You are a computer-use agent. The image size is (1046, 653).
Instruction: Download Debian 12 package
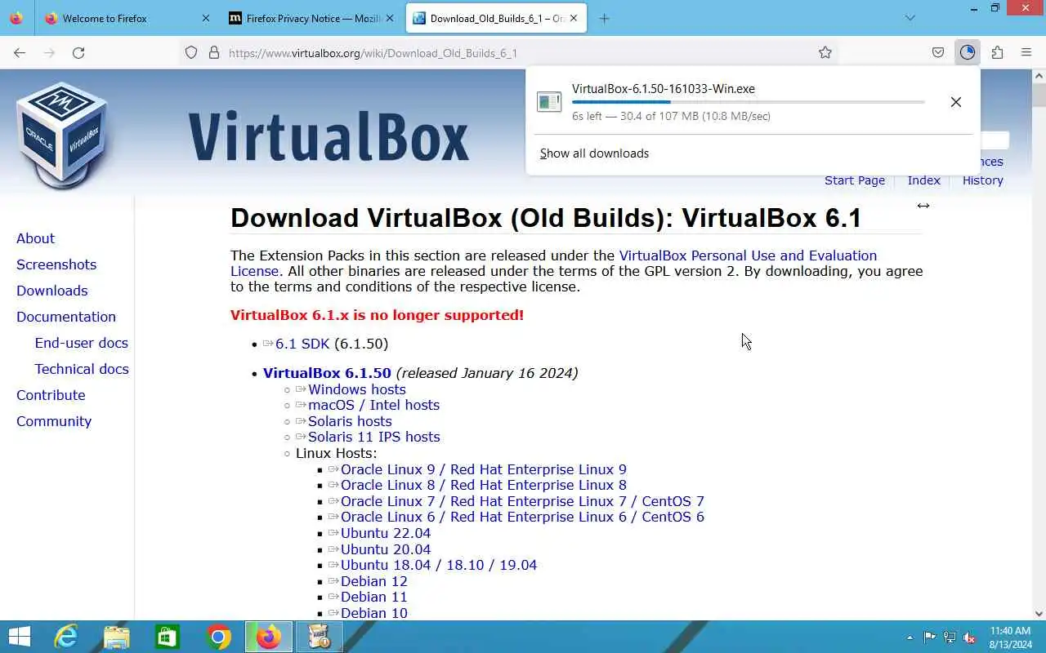[373, 581]
